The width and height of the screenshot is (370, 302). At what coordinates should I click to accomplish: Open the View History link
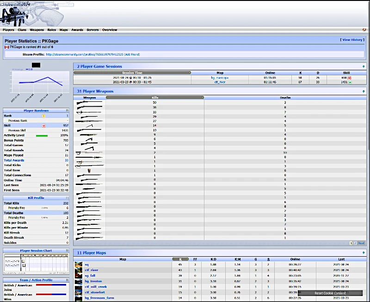click(352, 40)
